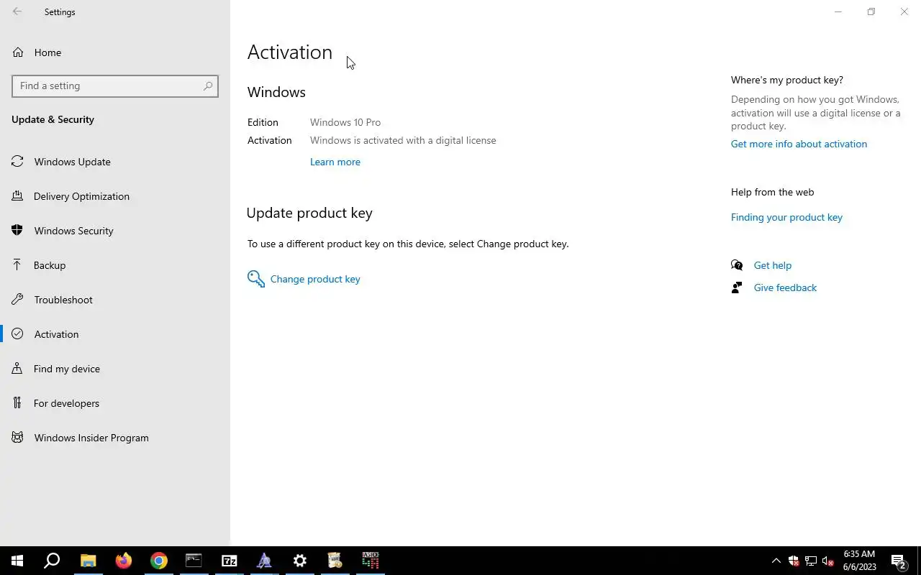Open the Finding your product key link
Image resolution: width=921 pixels, height=575 pixels.
(786, 217)
